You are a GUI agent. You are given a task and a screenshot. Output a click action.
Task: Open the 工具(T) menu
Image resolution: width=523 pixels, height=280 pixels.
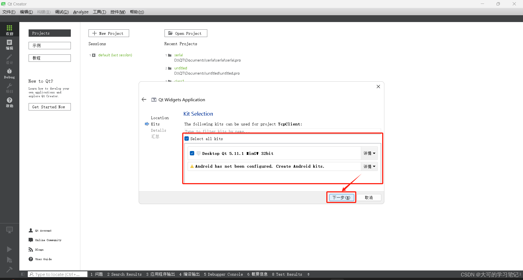pyautogui.click(x=99, y=12)
